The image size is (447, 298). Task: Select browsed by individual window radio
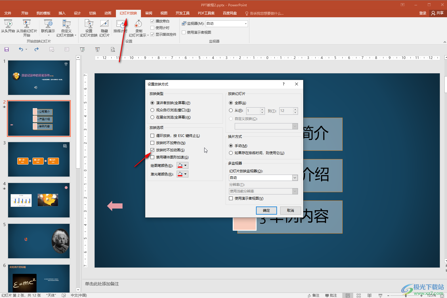click(152, 110)
